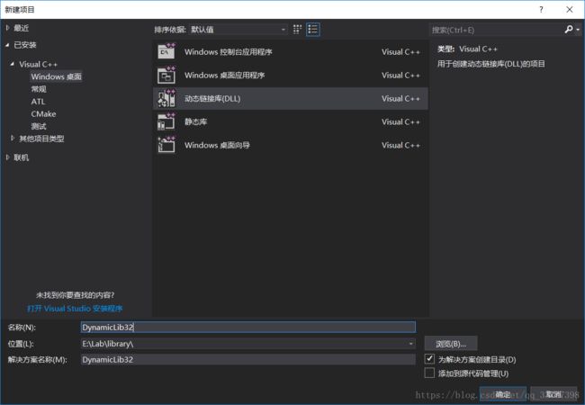Image resolution: width=585 pixels, height=405 pixels.
Task: Select the Windows 桌面应用程序 text row
Action: tap(291, 75)
